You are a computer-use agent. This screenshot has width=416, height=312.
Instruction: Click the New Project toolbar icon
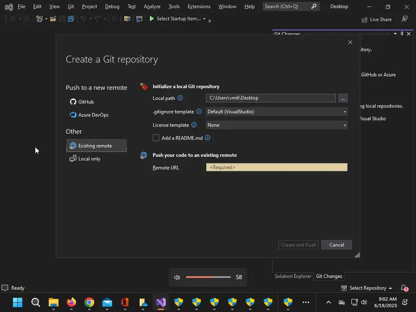(39, 19)
